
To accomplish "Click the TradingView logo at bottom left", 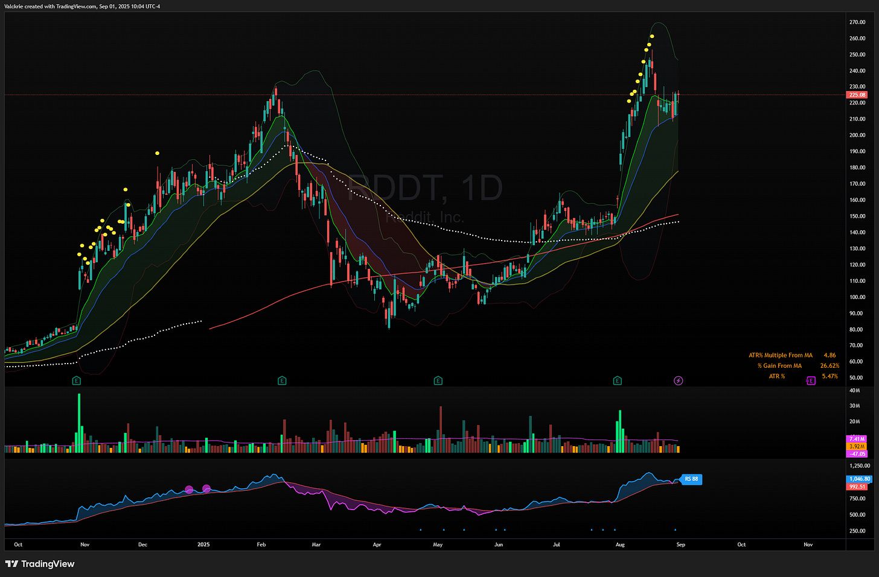I will pyautogui.click(x=40, y=564).
